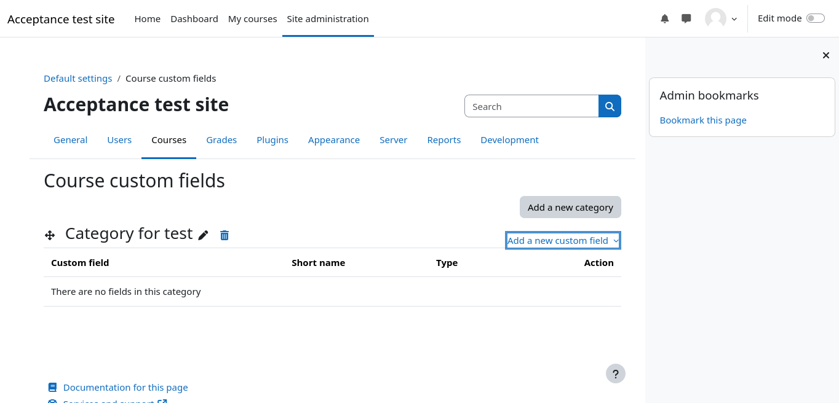839x403 pixels.
Task: Open Default settings breadcrumb link
Action: point(78,79)
